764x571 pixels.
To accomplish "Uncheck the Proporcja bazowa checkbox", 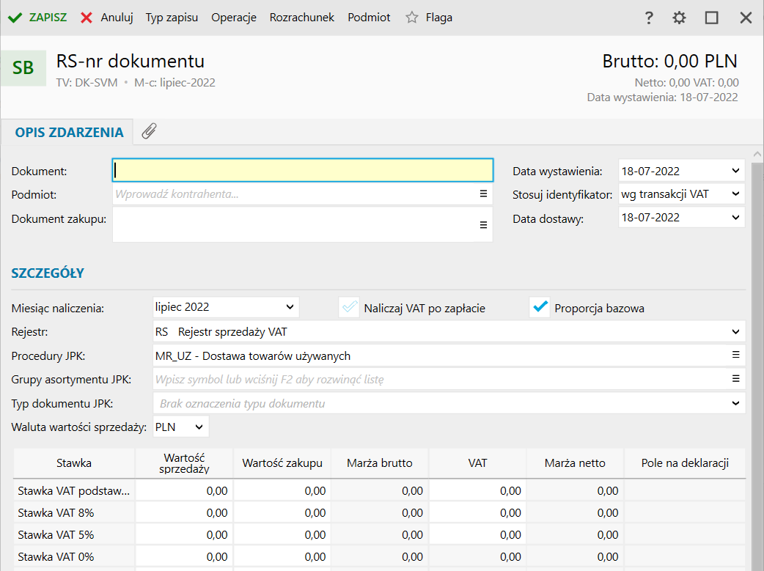I will click(x=540, y=308).
